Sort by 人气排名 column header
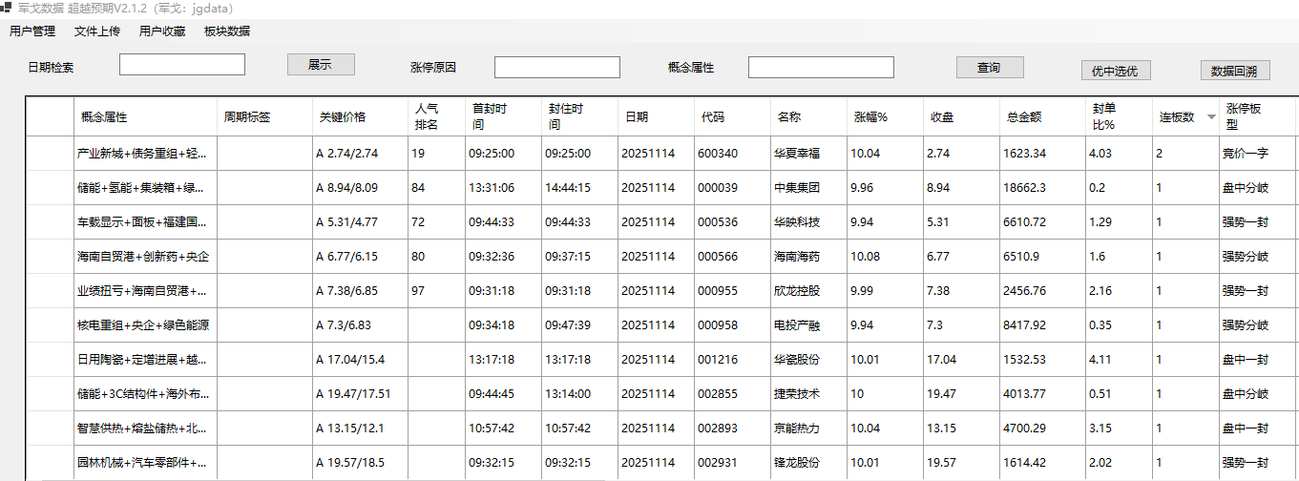The height and width of the screenshot is (481, 1299). point(436,117)
